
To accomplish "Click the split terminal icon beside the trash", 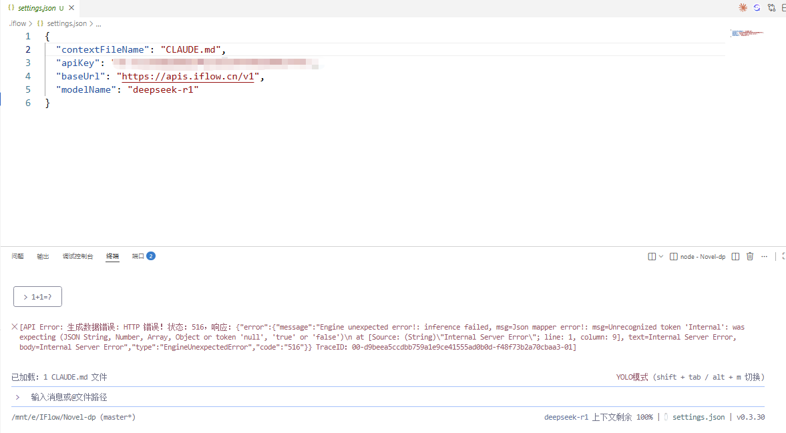I will tap(735, 256).
